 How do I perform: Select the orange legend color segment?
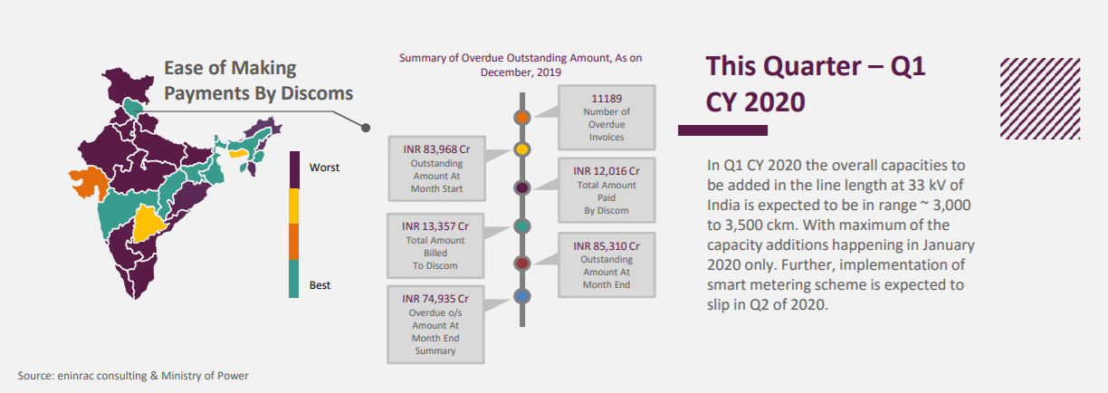pos(294,242)
